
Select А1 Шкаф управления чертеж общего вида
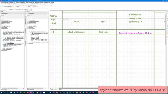tap(13, 45)
